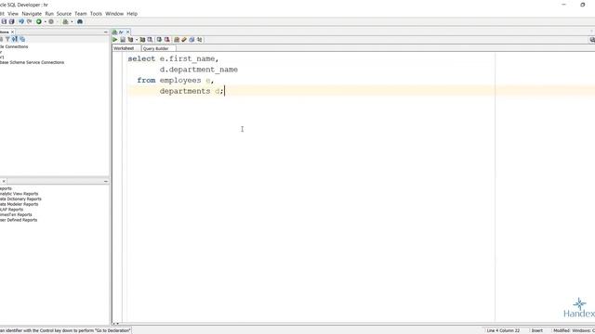Minimize the SQL Developer window
595x334 pixels.
pyautogui.click(x=564, y=5)
